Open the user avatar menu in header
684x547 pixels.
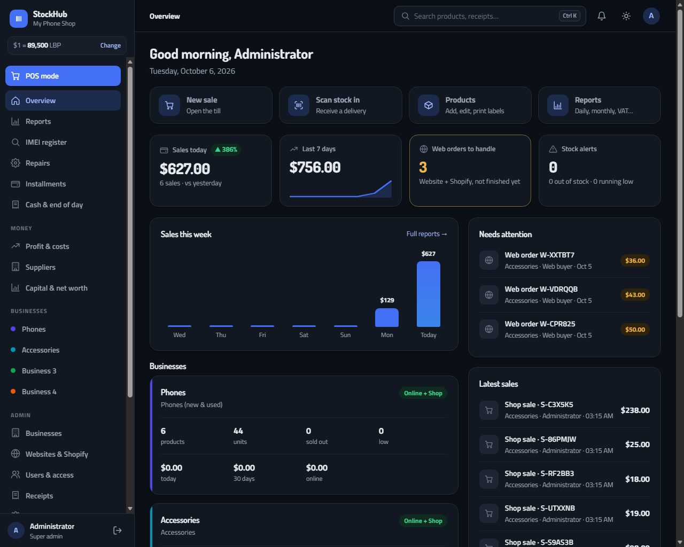pos(651,16)
